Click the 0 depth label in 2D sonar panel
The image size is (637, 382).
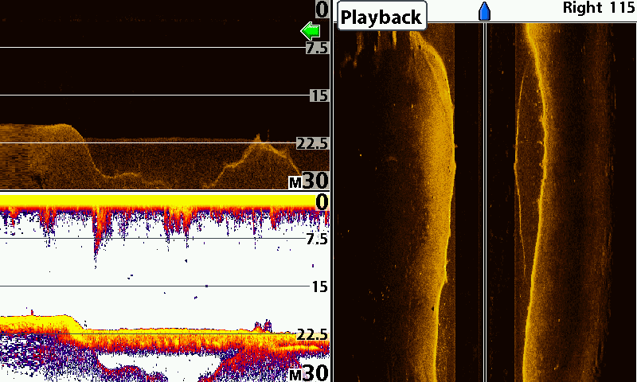point(322,202)
